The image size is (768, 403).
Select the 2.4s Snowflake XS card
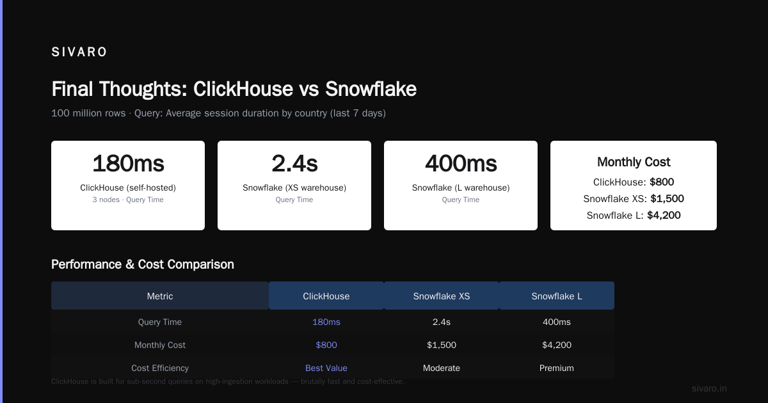[294, 186]
